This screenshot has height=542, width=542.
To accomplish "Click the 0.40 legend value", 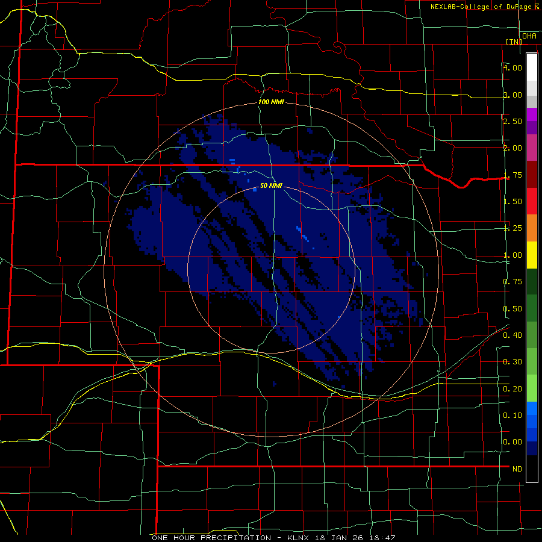I will (x=512, y=335).
